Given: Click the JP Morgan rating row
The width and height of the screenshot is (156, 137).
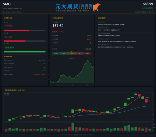Looking at the screenshot, I should tap(25, 74).
